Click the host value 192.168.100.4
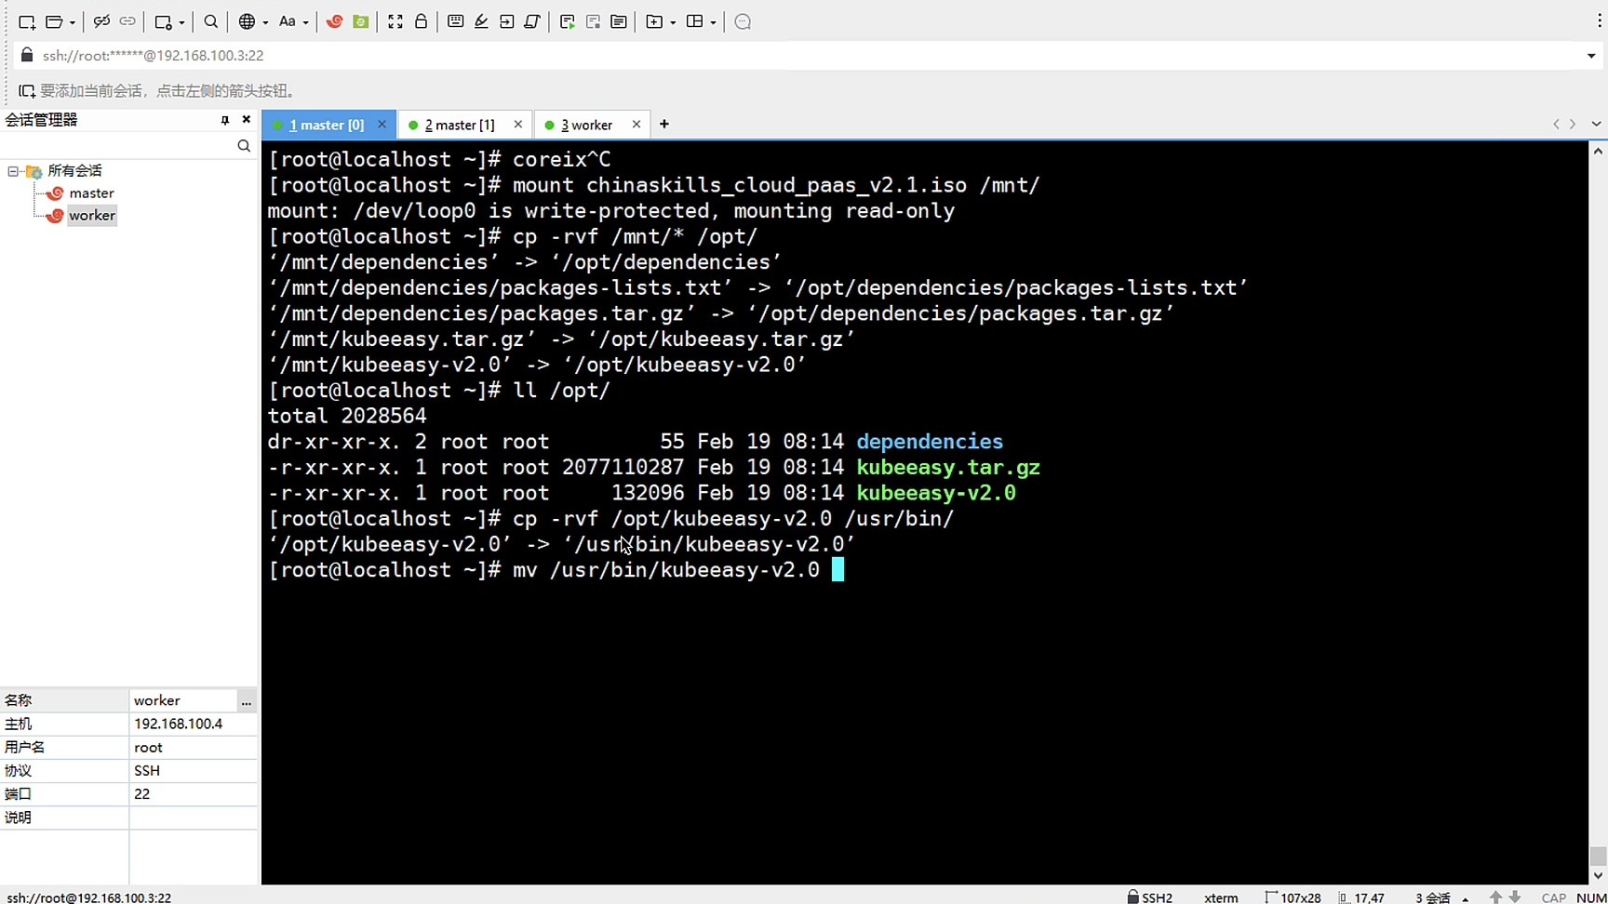The height and width of the screenshot is (904, 1608). (178, 724)
